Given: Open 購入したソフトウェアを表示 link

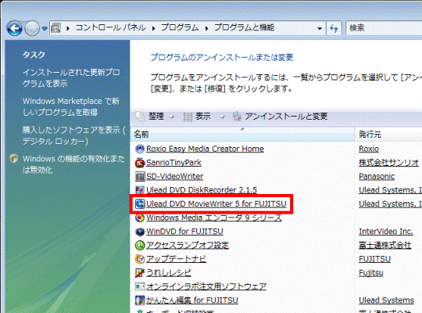Looking at the screenshot, I should (73, 135).
